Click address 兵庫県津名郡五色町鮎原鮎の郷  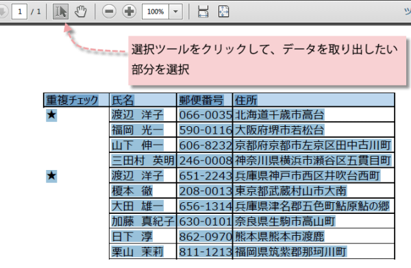tap(312, 206)
